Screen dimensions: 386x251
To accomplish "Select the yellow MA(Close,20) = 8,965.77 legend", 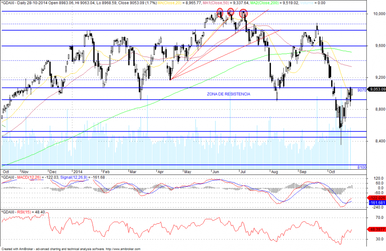I will pyautogui.click(x=179, y=3).
